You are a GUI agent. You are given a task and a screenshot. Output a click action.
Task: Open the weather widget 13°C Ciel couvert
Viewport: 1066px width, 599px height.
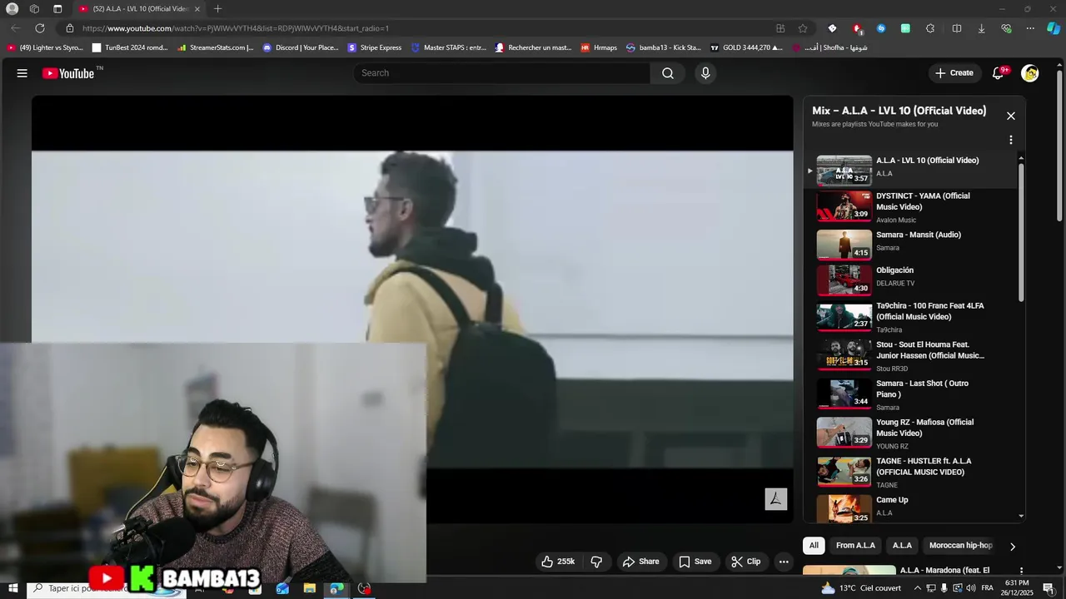pos(861,588)
